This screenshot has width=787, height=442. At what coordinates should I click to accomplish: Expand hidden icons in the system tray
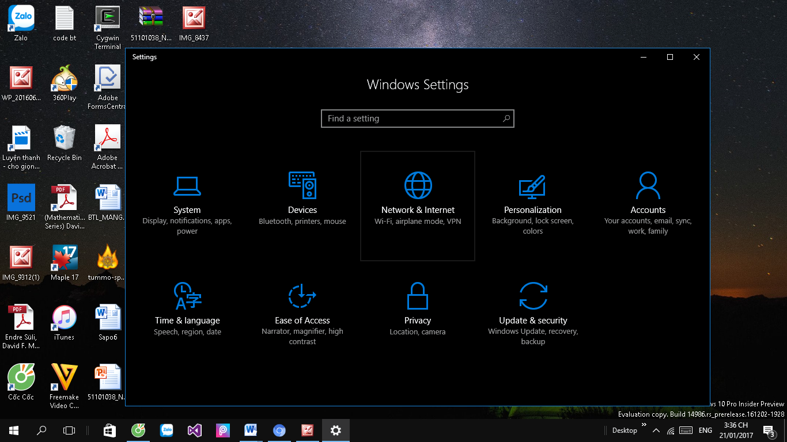(656, 430)
